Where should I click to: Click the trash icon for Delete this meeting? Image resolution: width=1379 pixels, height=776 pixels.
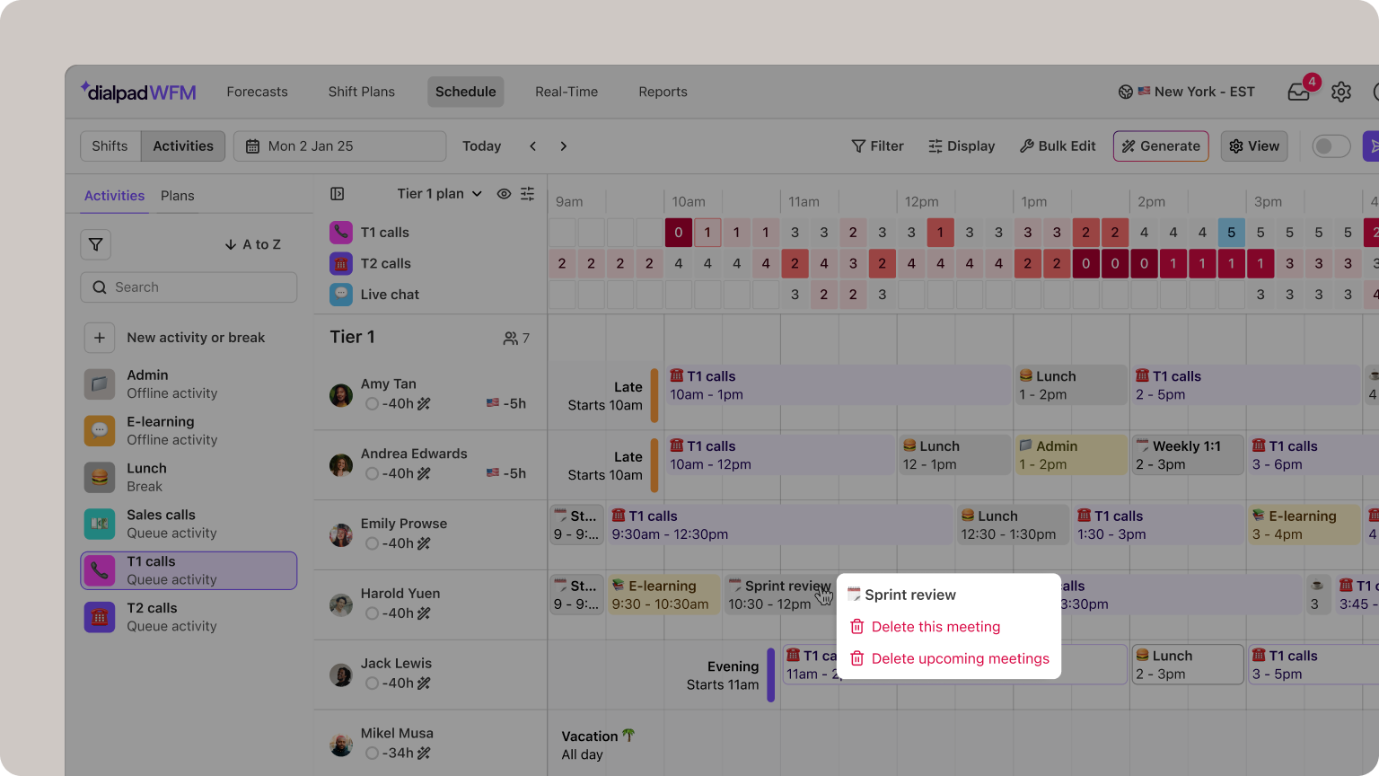[857, 627]
